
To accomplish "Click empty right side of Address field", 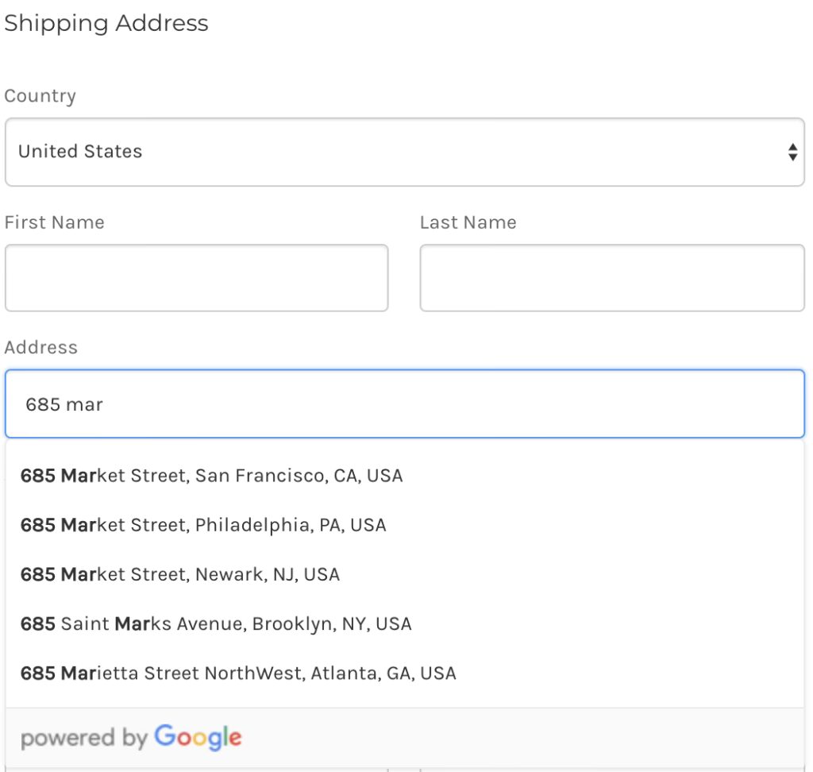I will (x=556, y=404).
